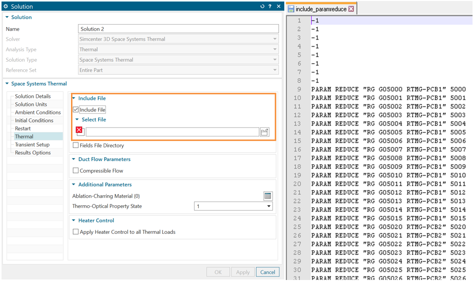The width and height of the screenshot is (473, 283).
Task: Click the Cancel button
Action: (268, 272)
